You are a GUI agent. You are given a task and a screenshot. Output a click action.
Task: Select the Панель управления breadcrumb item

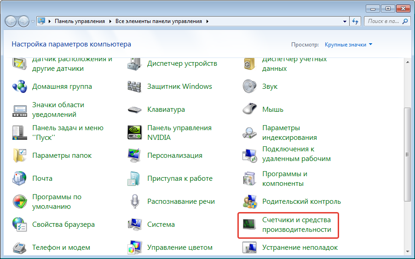80,21
